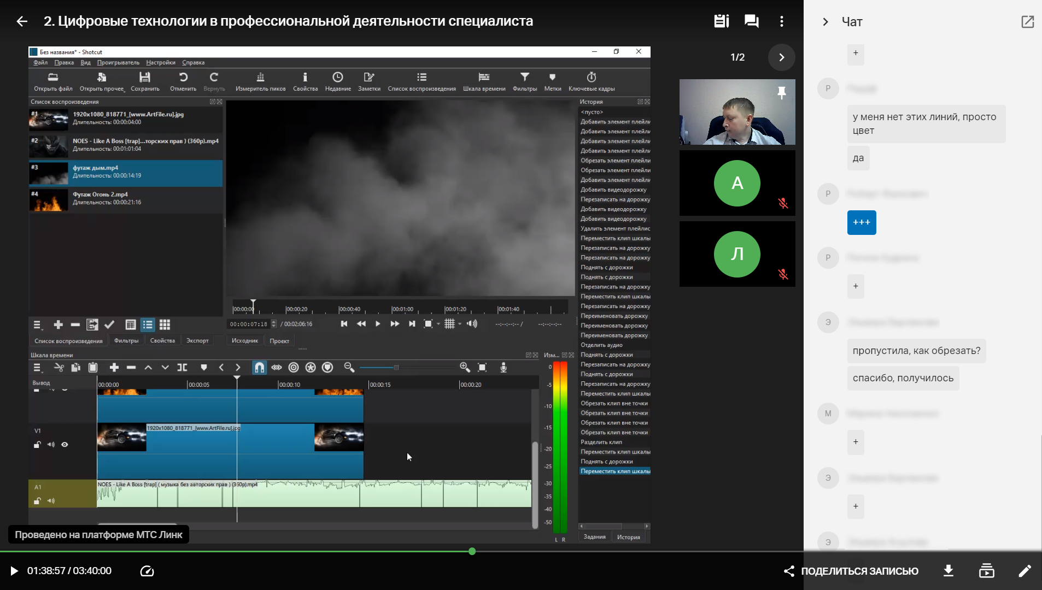Open Ключевые кадры keyframes panel
The height and width of the screenshot is (590, 1042).
point(592,82)
